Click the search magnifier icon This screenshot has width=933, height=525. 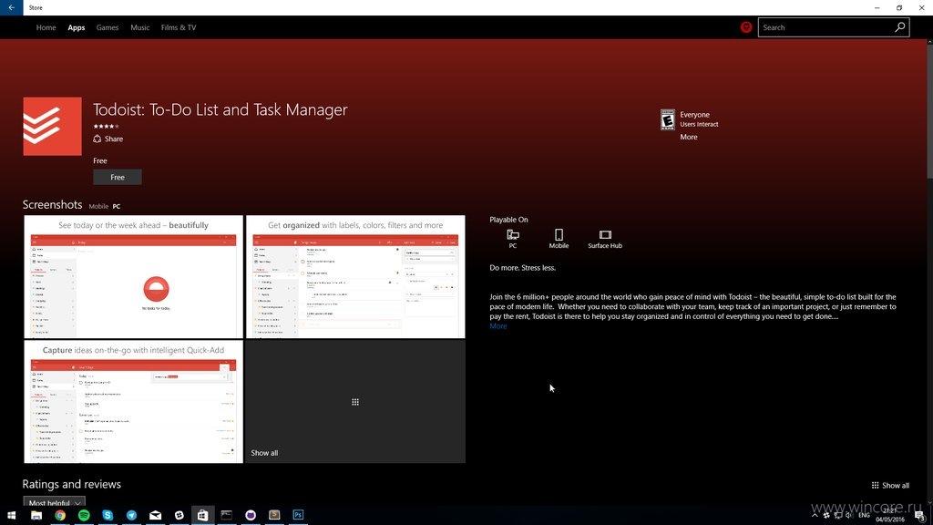(899, 26)
